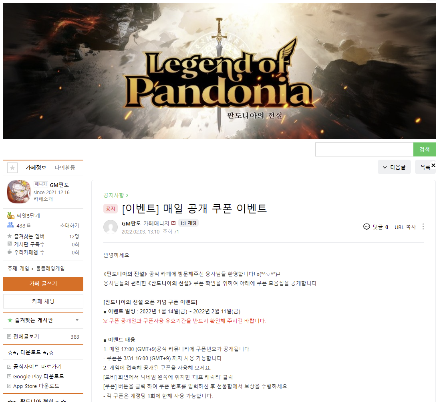Screen dimensions: 439x402
Task: Click the author's grey avatar icon
Action: pos(111,227)
